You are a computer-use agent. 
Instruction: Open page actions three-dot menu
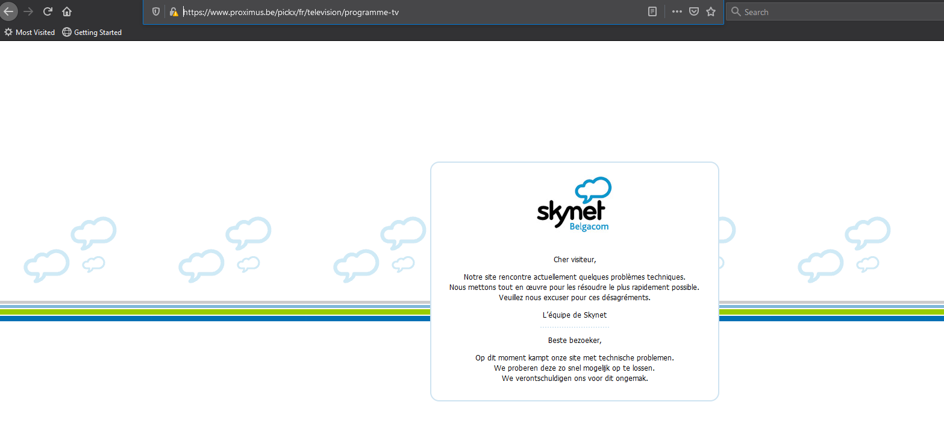coord(677,11)
